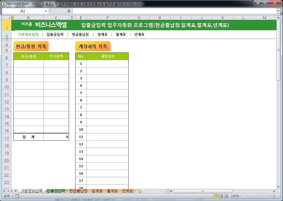
Task: Click previous sheet tab arrow
Action: click(x=8, y=191)
